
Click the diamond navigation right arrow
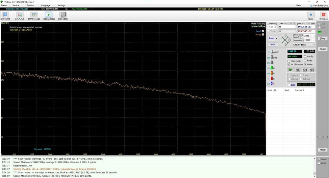point(289,40)
